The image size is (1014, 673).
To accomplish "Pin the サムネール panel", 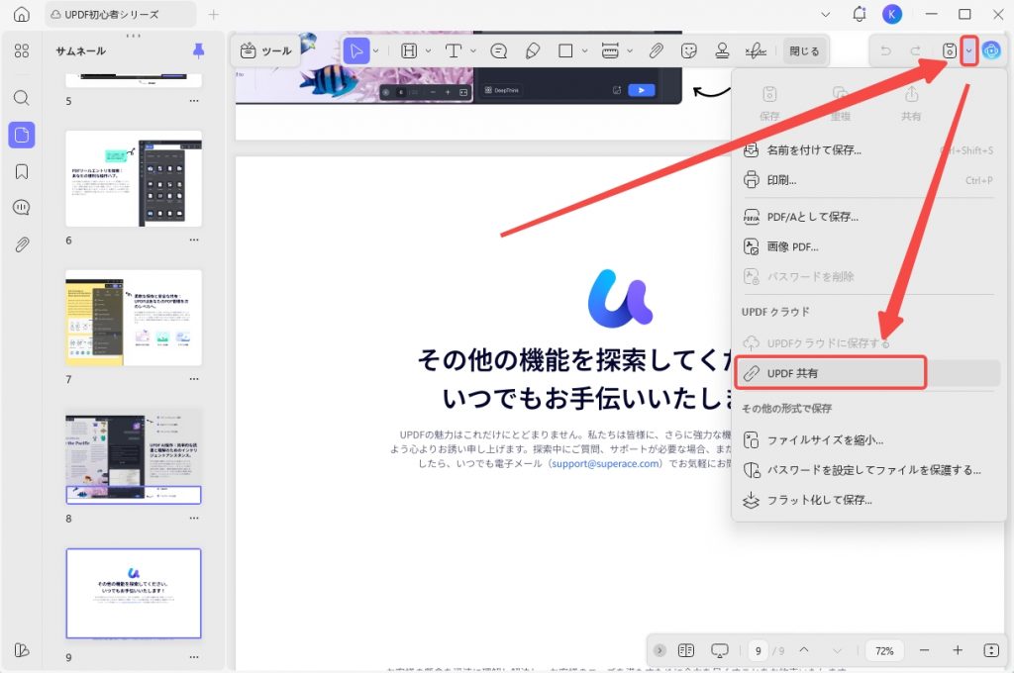I will click(198, 51).
